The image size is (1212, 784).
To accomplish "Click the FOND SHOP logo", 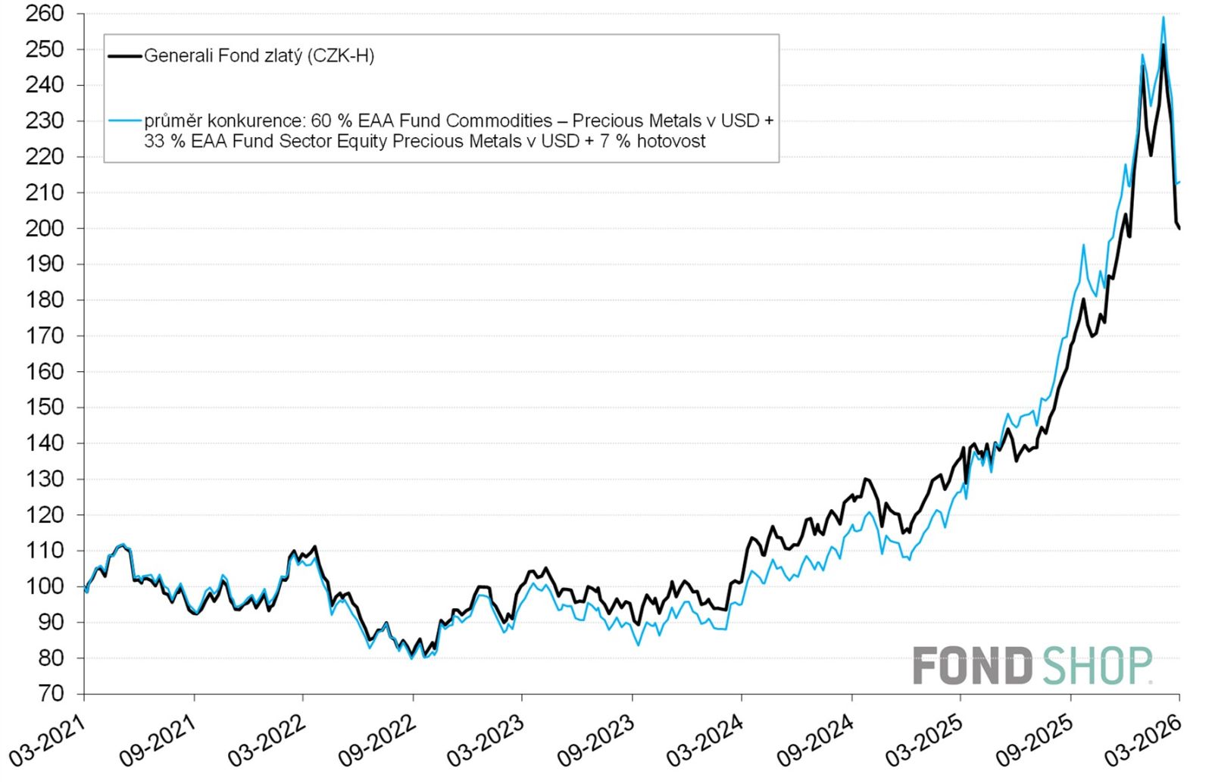I will coord(1032,666).
